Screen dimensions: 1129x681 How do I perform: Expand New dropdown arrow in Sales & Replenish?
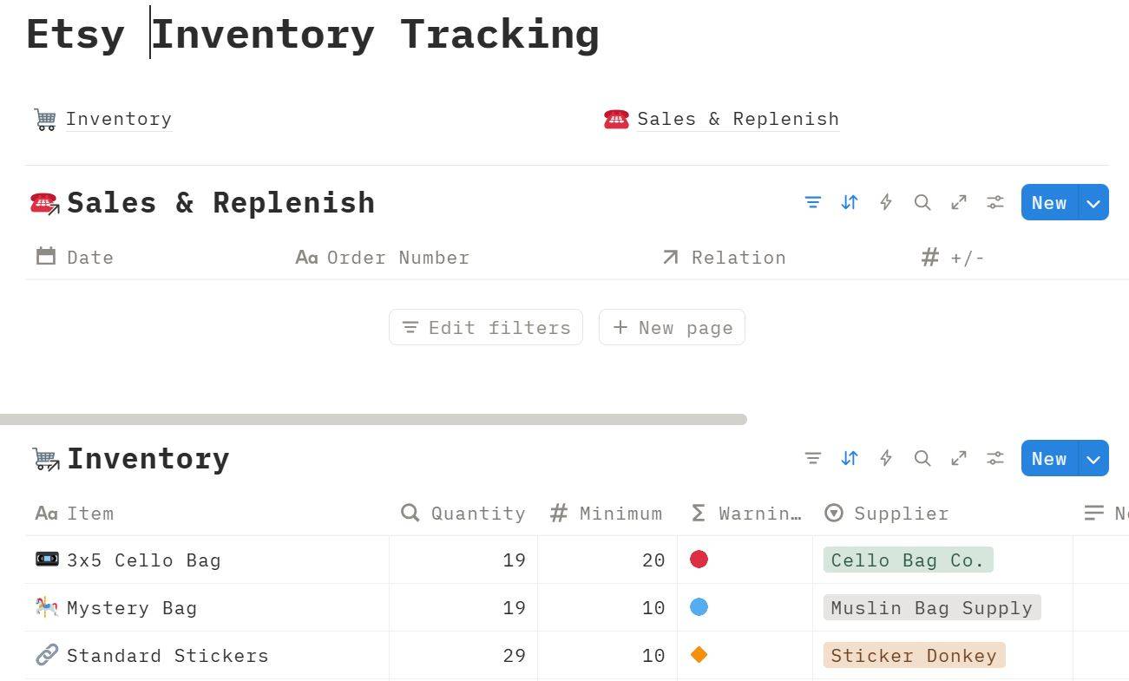(1093, 203)
